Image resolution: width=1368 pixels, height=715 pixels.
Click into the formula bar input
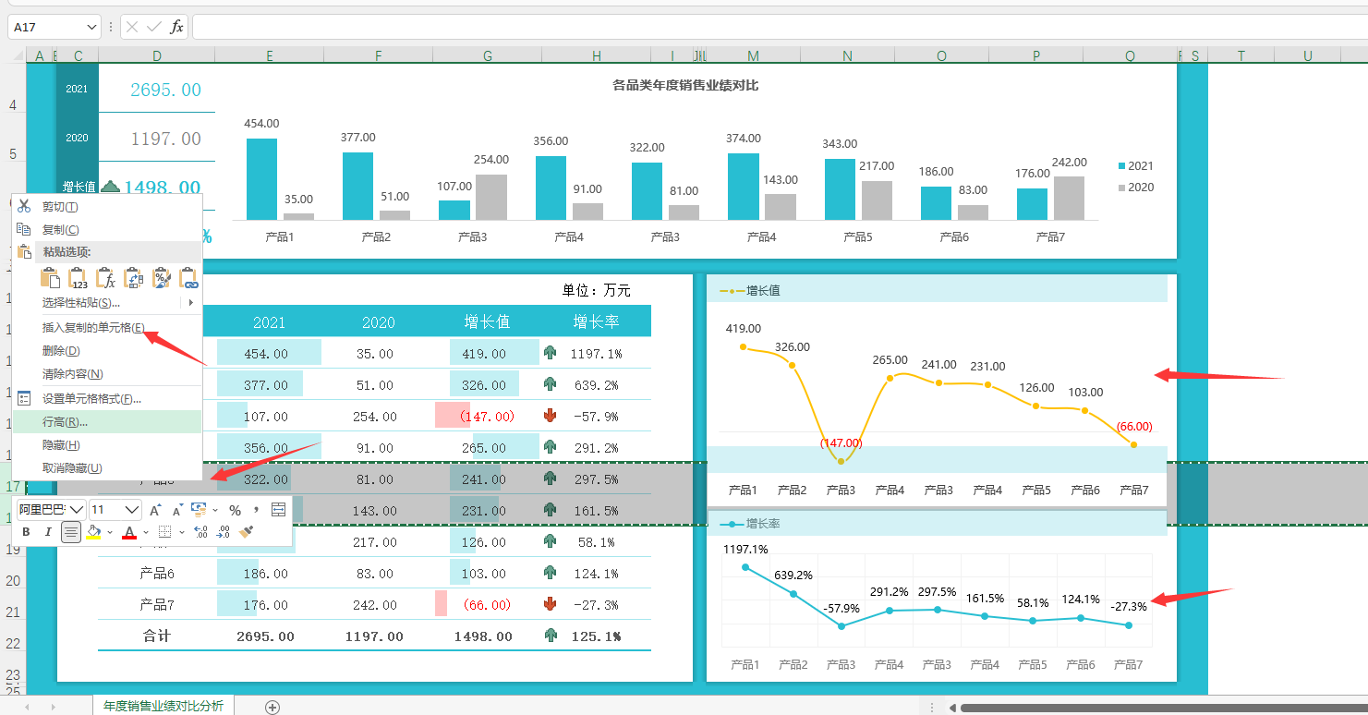click(x=780, y=27)
